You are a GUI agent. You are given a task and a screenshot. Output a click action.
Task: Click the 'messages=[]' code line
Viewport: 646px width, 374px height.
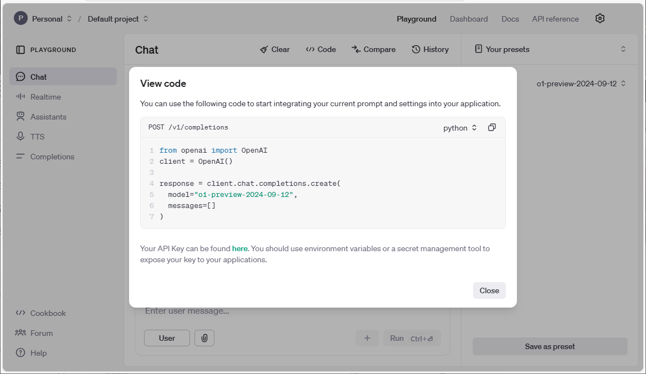192,206
